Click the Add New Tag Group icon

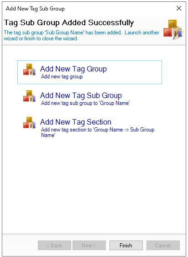tap(29, 70)
